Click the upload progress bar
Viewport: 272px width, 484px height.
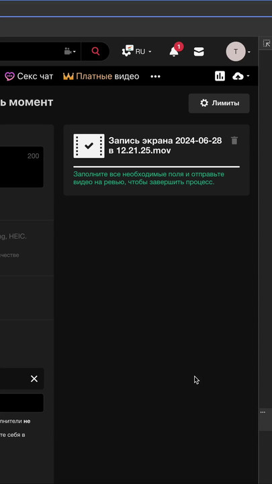pos(156,167)
